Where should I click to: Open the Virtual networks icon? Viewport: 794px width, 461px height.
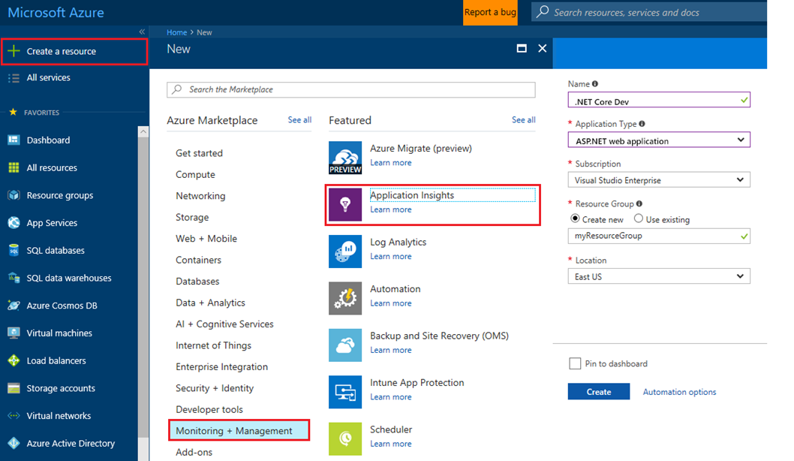(x=14, y=415)
